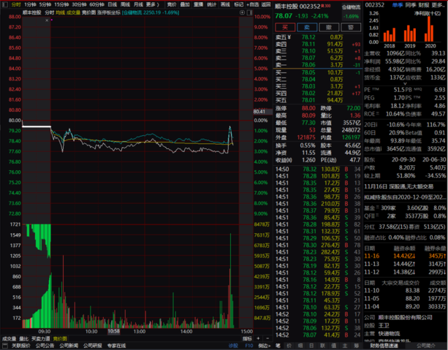Open the 指标 indicator menu at bottom
The height and width of the screenshot is (350, 448).
(247, 338)
